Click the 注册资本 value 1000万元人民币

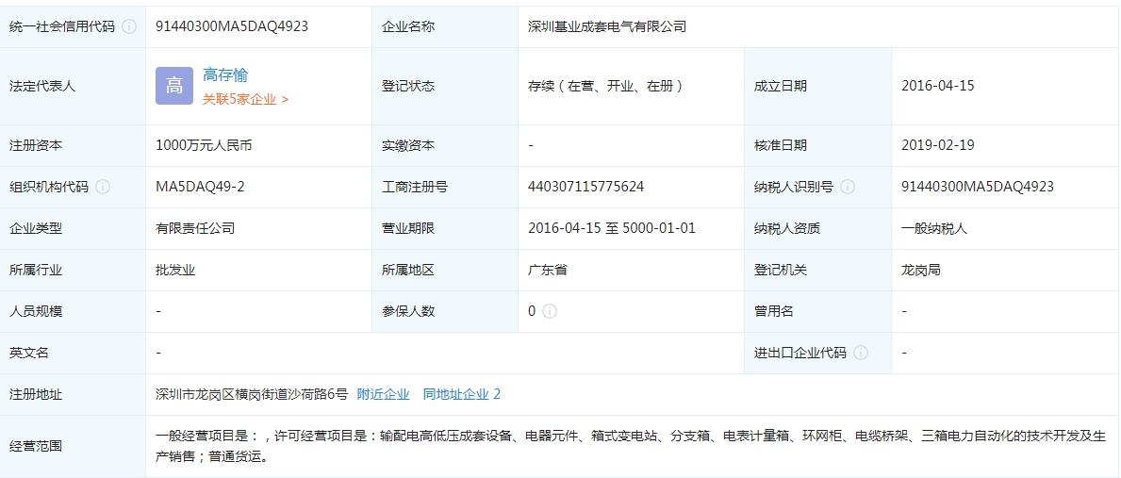pyautogui.click(x=204, y=145)
